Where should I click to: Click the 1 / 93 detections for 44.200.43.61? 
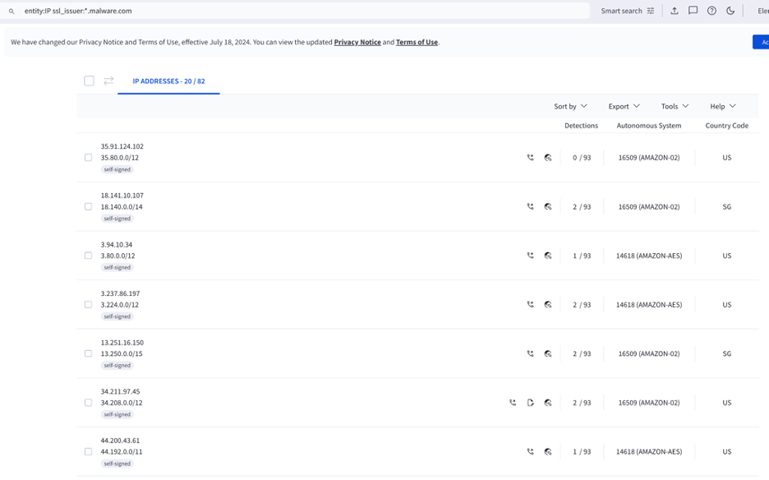[582, 451]
